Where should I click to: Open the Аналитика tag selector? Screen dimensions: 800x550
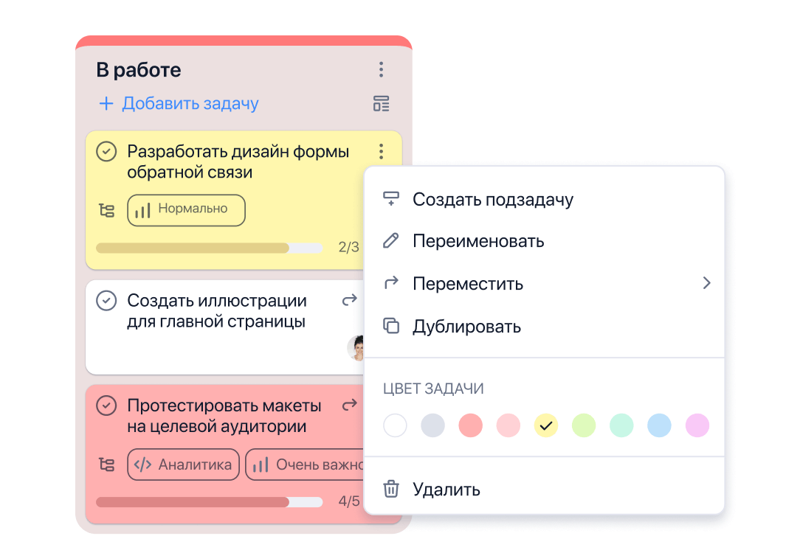183,464
